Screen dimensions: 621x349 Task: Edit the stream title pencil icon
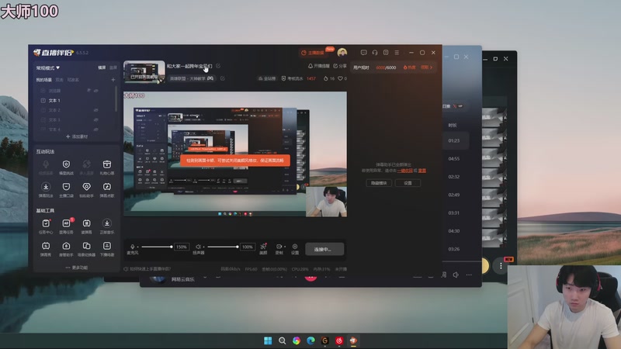tap(218, 66)
